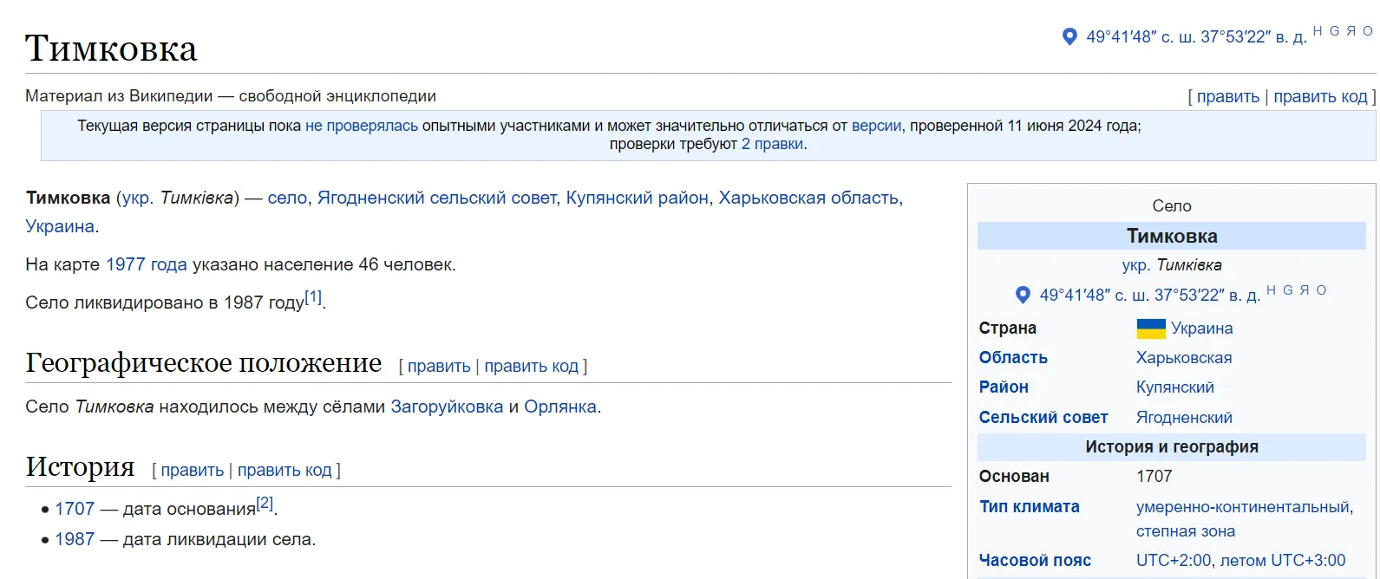Click the location pin beside the top coordinates
The width and height of the screenshot is (1380, 579).
1069,36
